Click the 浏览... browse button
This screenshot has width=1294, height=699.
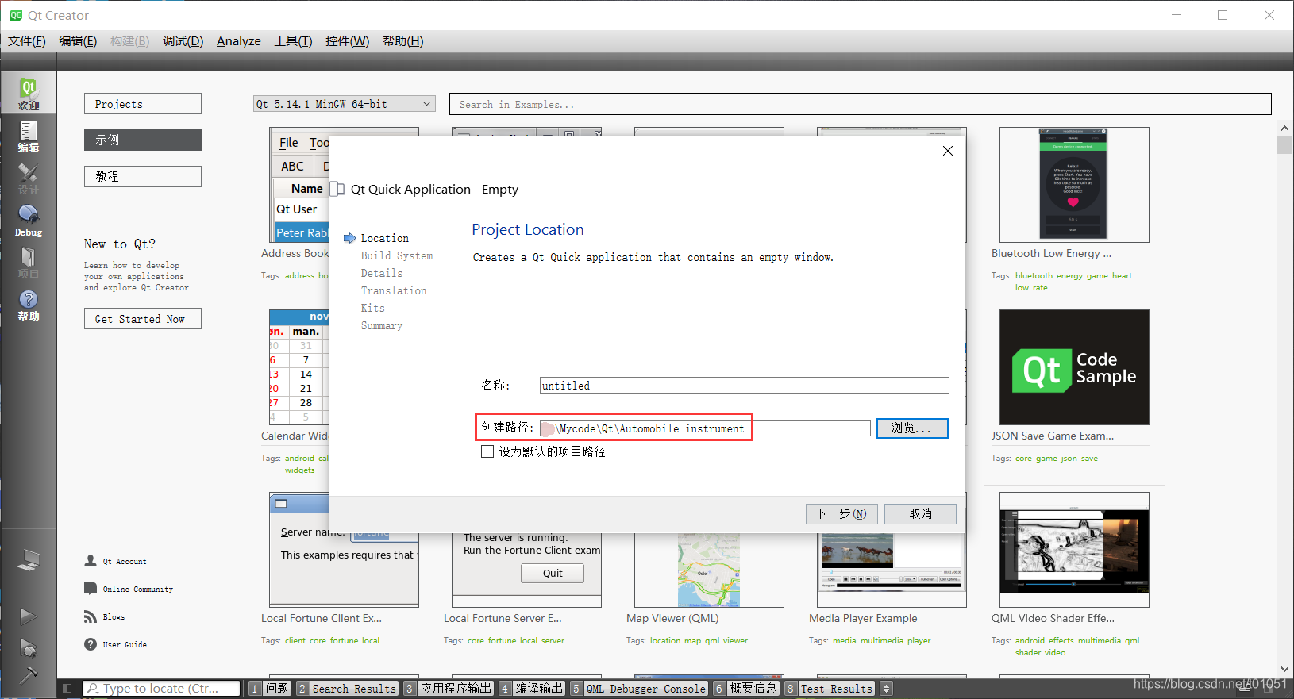point(912,428)
